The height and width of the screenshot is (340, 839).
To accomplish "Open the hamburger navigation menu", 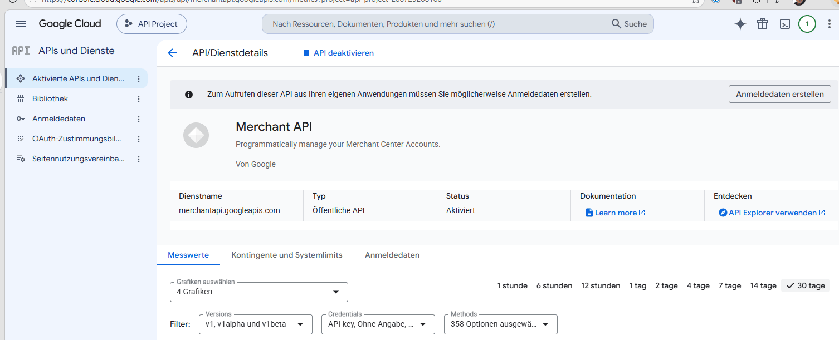I will click(21, 24).
